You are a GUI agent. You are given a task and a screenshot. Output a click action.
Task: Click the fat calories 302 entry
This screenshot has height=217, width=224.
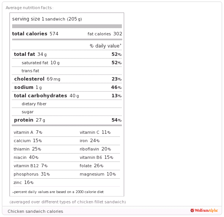coord(105,34)
